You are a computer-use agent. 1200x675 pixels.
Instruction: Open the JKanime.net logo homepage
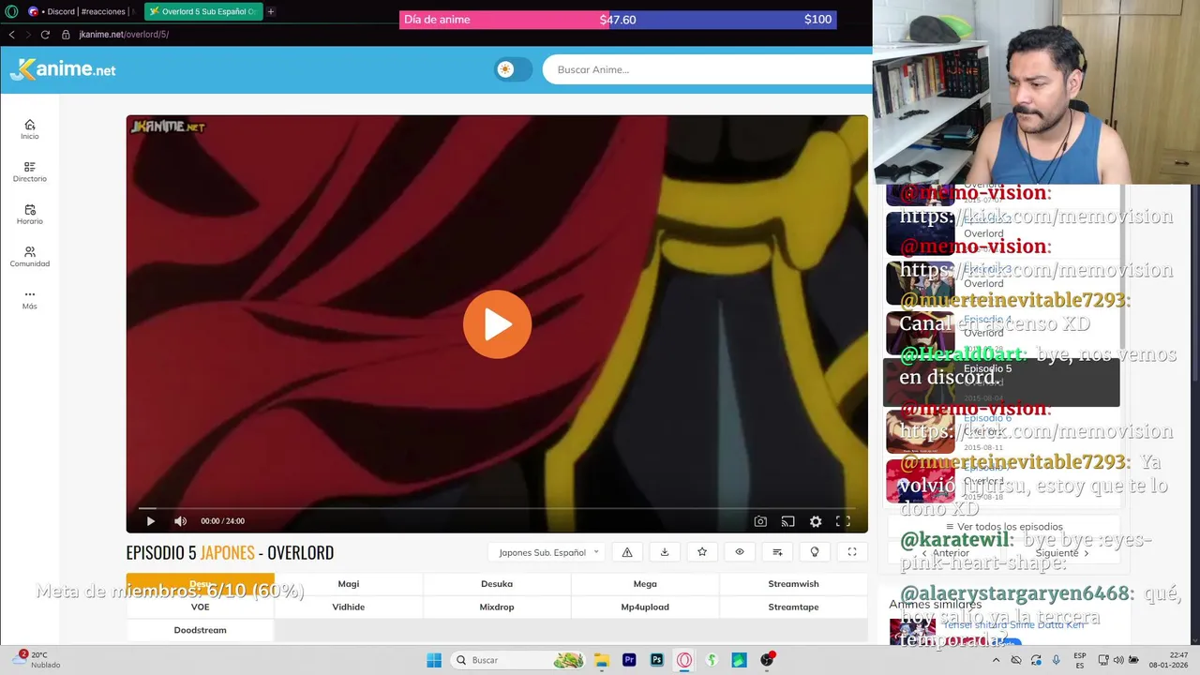63,69
